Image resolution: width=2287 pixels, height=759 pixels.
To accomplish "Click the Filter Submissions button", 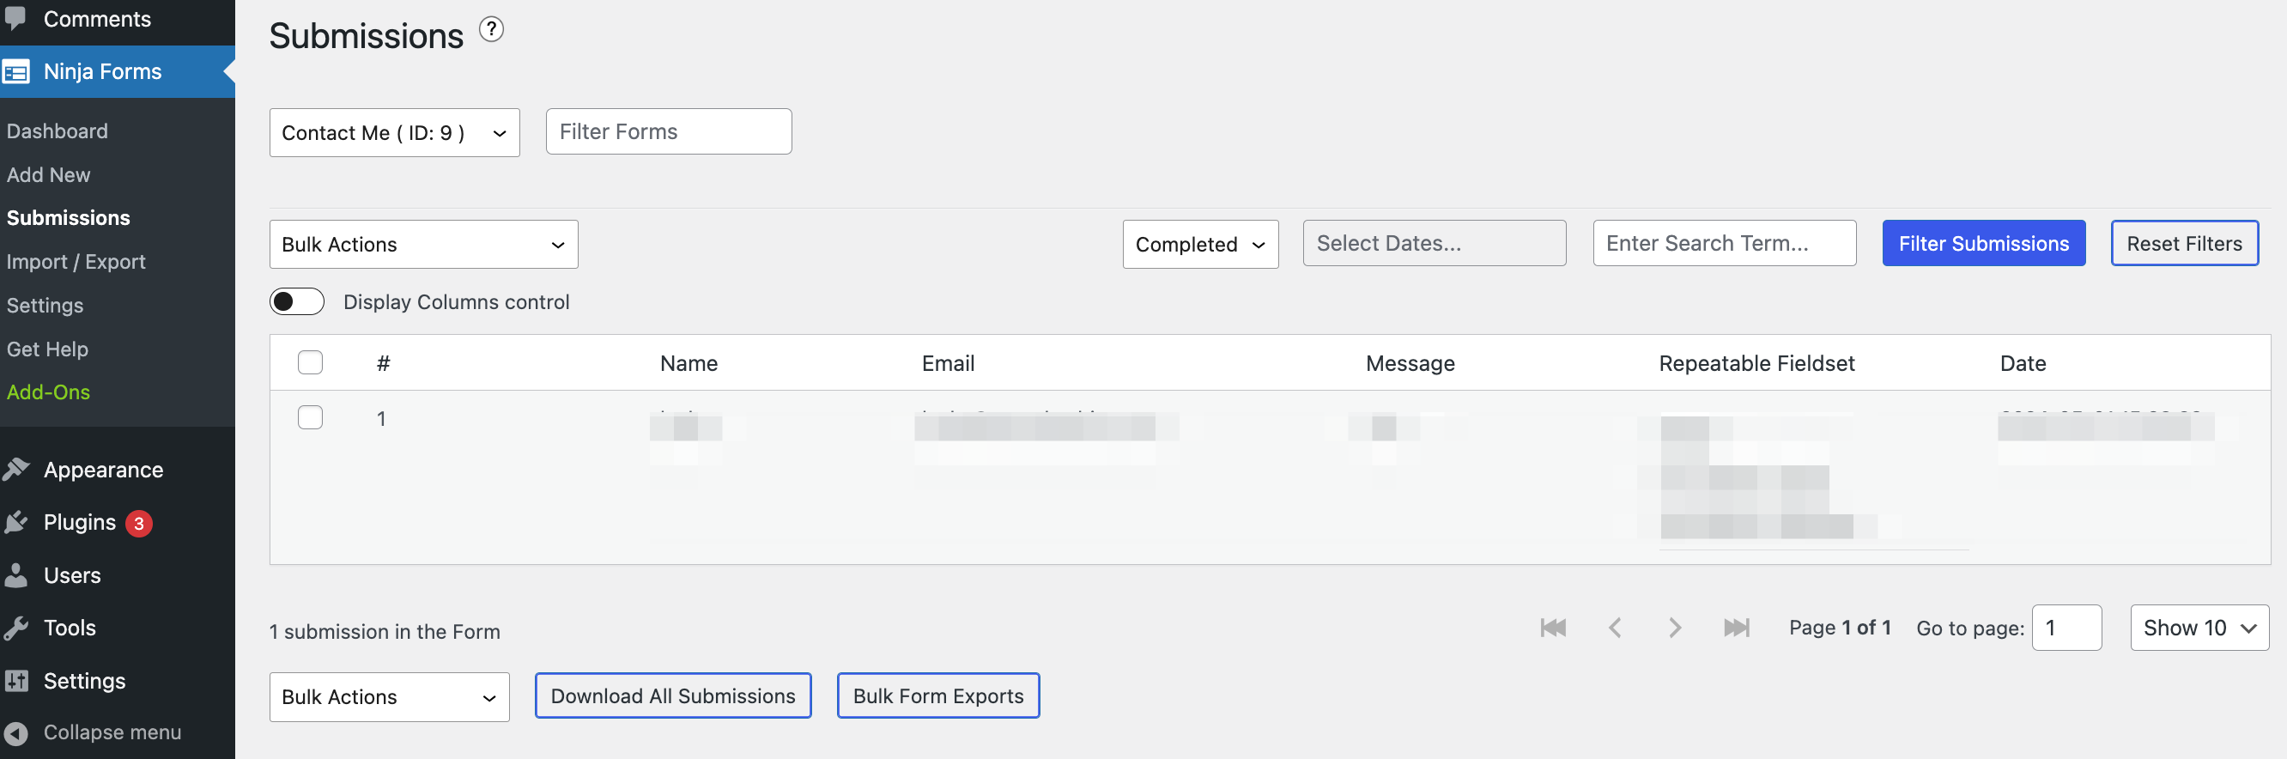I will coord(1984,242).
